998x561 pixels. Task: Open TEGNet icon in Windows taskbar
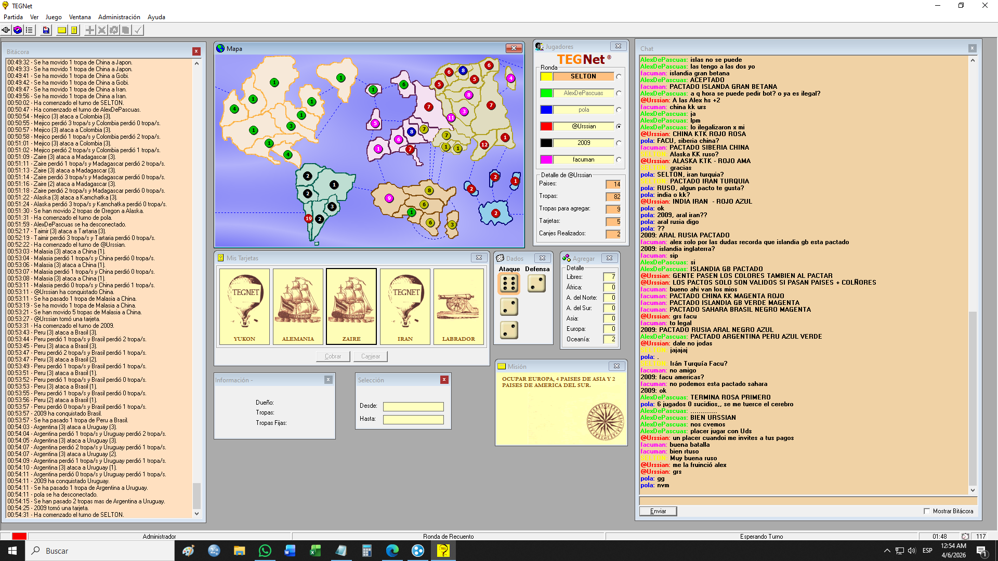[443, 551]
